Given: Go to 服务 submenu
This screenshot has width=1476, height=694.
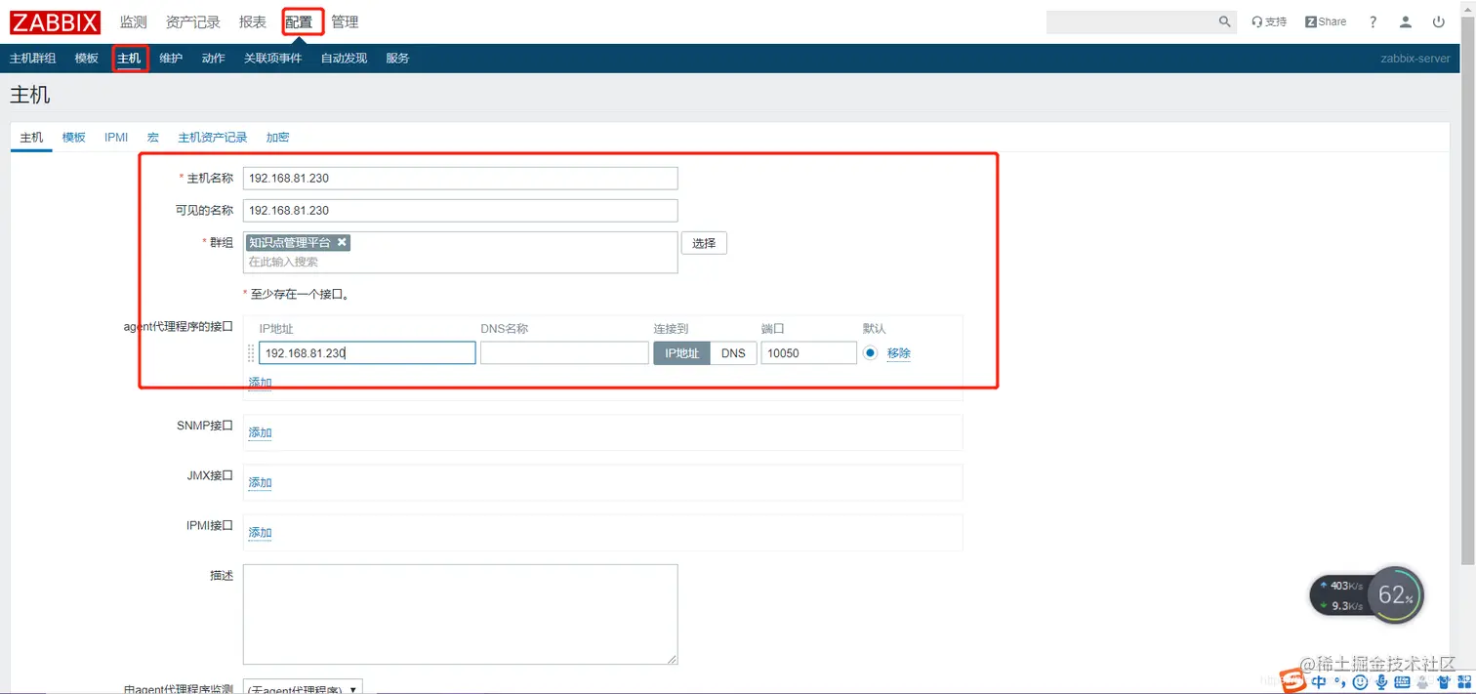Looking at the screenshot, I should point(397,59).
